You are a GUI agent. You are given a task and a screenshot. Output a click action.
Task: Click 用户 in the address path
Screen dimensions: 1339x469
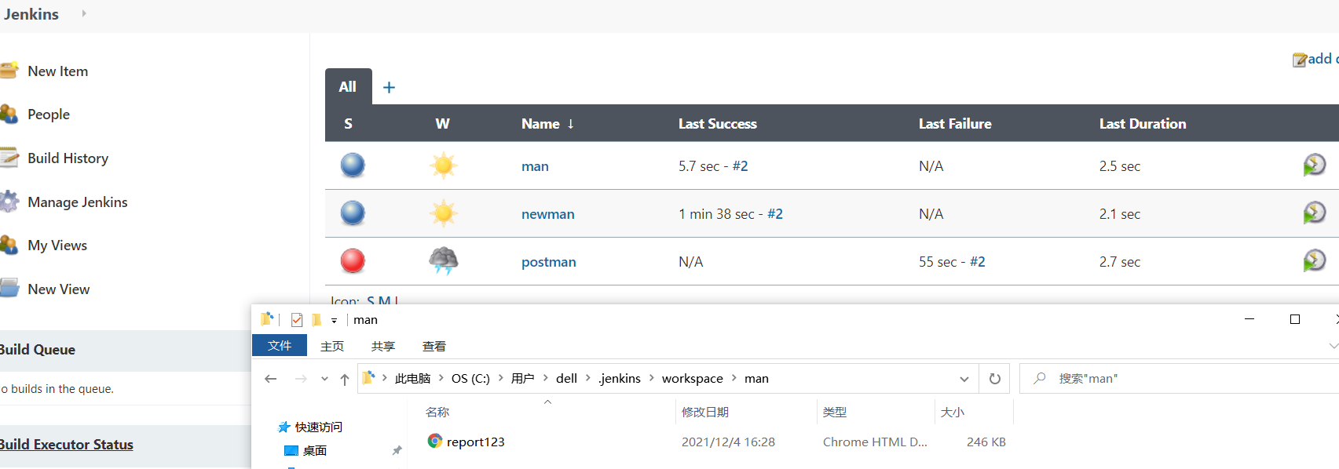[x=522, y=379]
